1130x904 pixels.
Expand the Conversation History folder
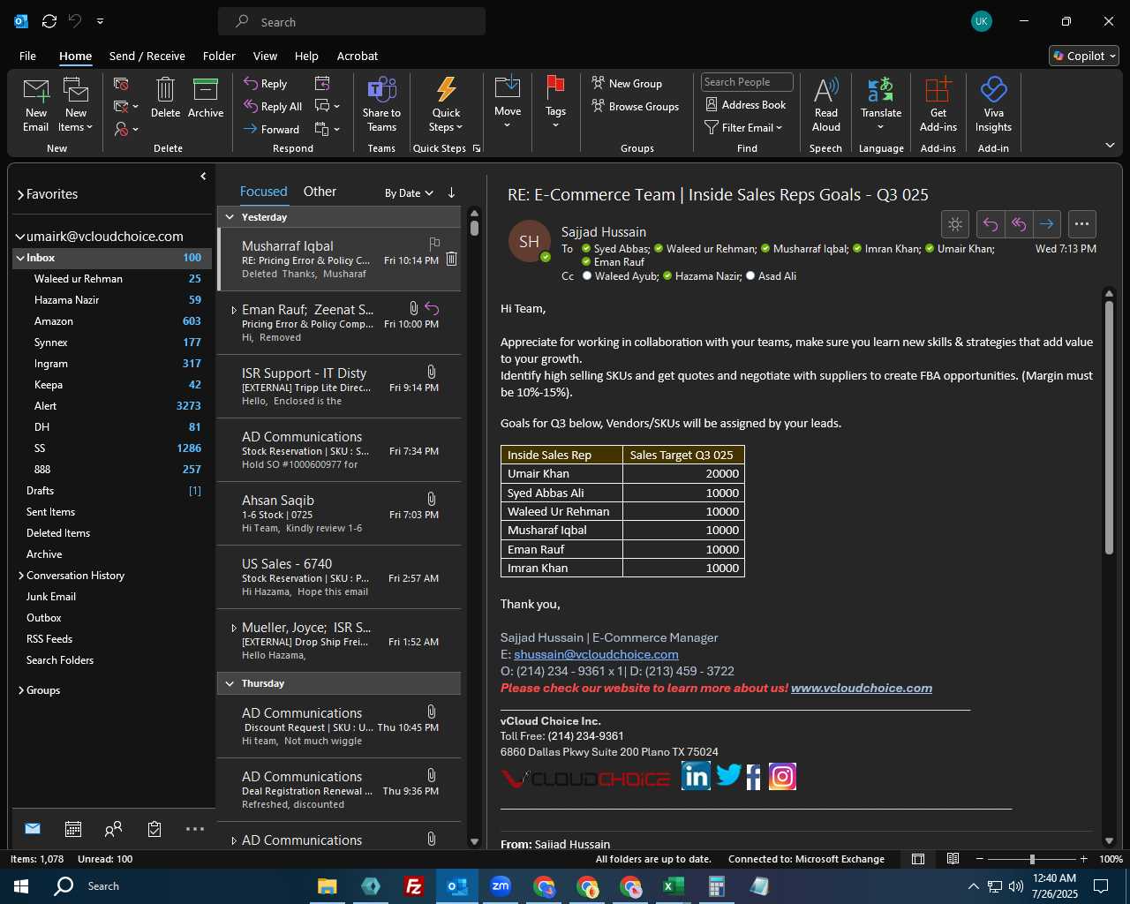coord(20,576)
